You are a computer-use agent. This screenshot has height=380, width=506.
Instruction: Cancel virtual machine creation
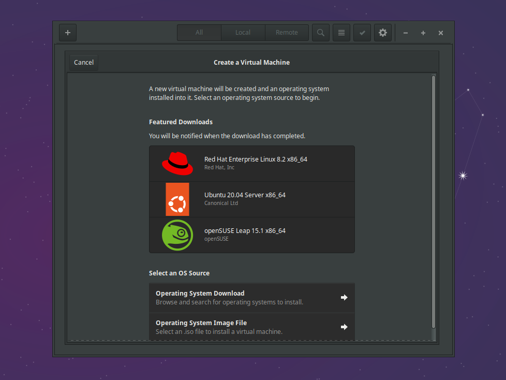(84, 63)
